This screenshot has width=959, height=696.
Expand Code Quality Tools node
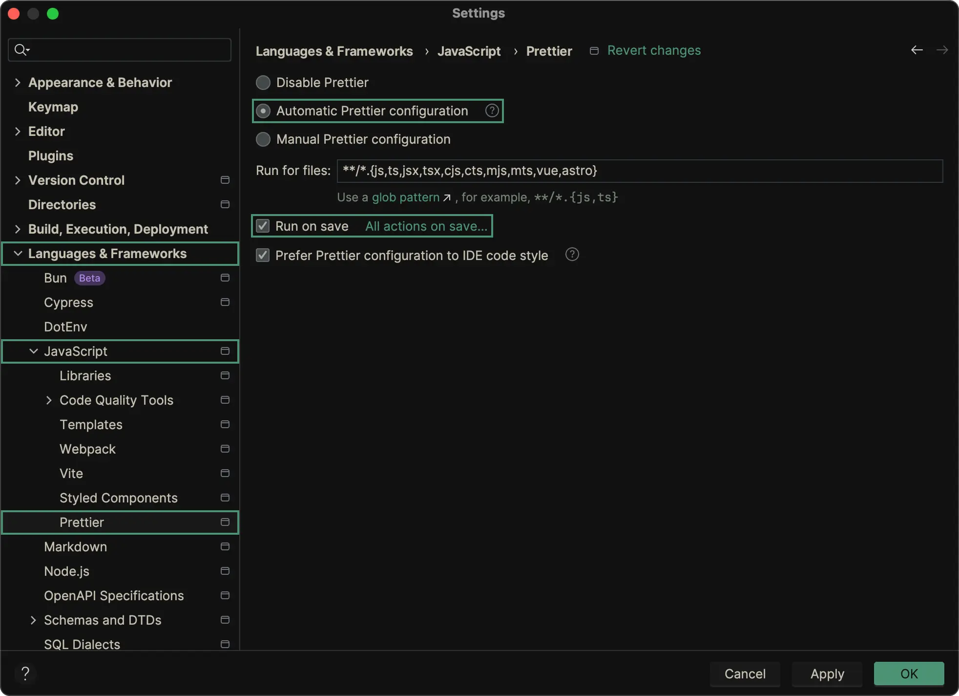[49, 400]
